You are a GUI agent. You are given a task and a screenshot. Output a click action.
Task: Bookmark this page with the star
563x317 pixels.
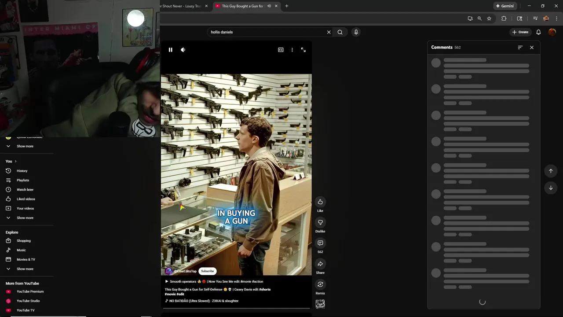[489, 18]
